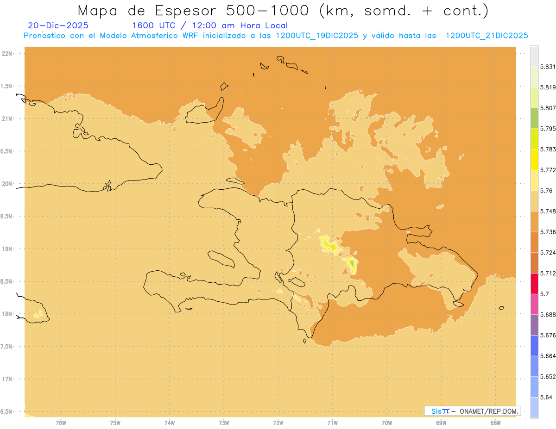Click the 70W longitude label
Image resolution: width=556 pixels, height=429 pixels.
point(386,423)
